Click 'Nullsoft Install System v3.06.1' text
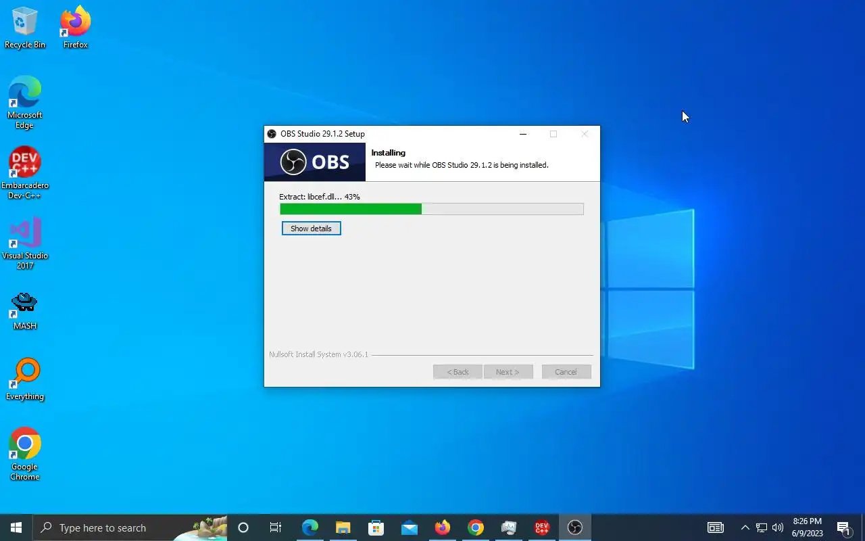Image resolution: width=865 pixels, height=541 pixels. pos(319,354)
